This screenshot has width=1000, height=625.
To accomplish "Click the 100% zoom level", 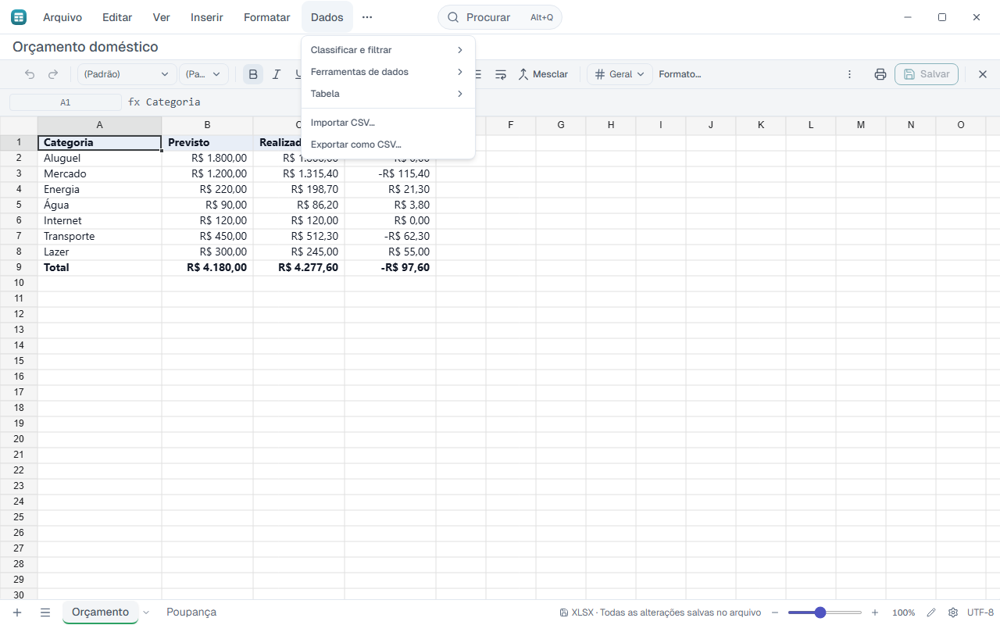I will coord(904,612).
